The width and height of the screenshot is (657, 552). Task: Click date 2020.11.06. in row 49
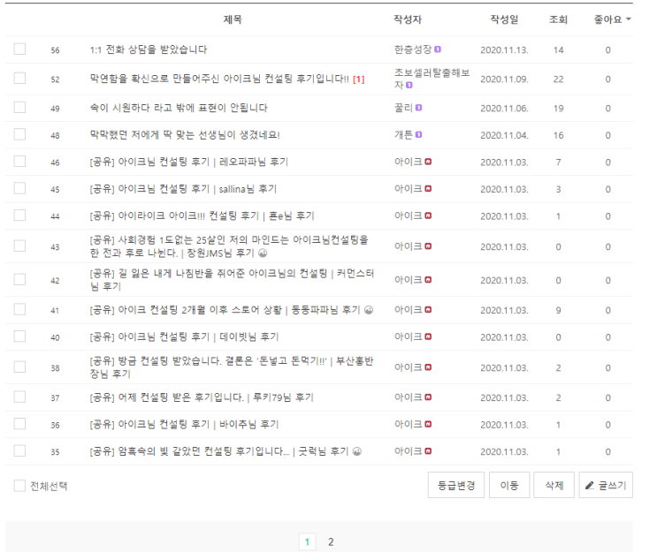click(505, 109)
